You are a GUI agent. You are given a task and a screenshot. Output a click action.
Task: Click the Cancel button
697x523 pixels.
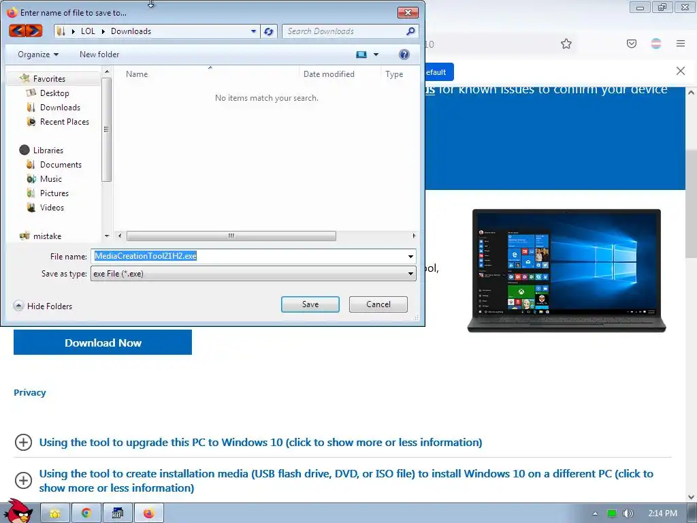coord(378,304)
